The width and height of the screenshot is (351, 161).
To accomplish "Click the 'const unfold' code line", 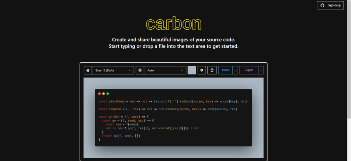I will [123, 117].
